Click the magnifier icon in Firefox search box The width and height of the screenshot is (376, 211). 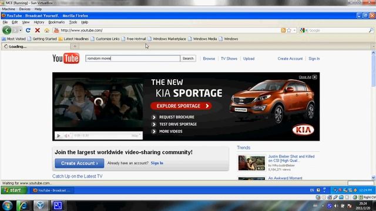(x=371, y=30)
